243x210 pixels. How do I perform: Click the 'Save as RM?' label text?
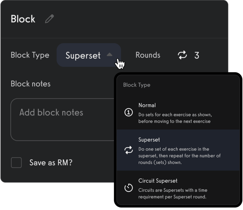51,163
